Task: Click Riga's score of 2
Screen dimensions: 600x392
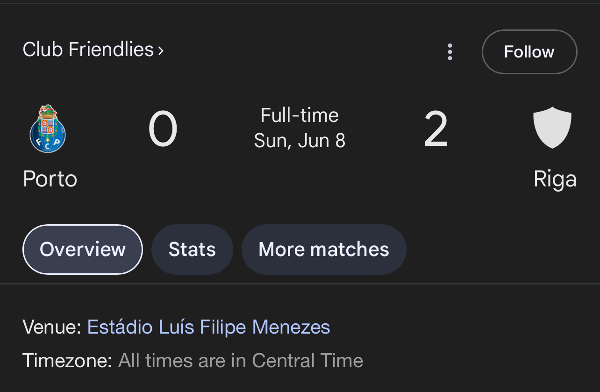Action: [x=436, y=129]
